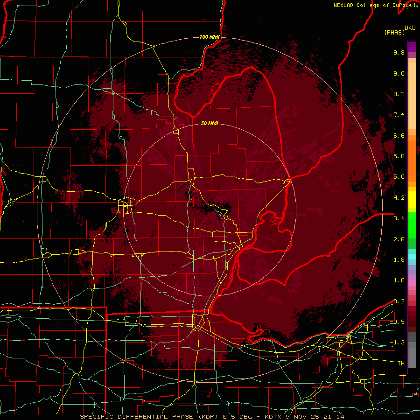Screen dimensions: 420x420
Task: Click the DKD units label above the legend
Action: [x=410, y=28]
